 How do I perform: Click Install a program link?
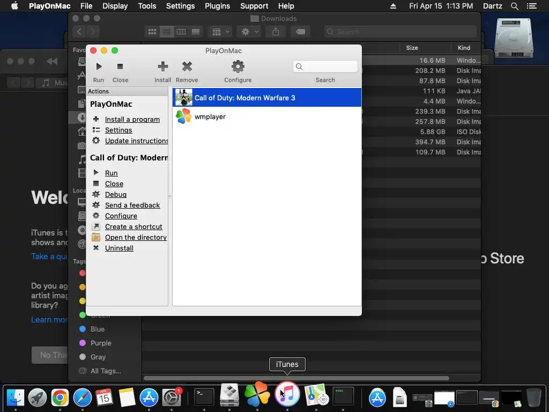click(x=132, y=120)
